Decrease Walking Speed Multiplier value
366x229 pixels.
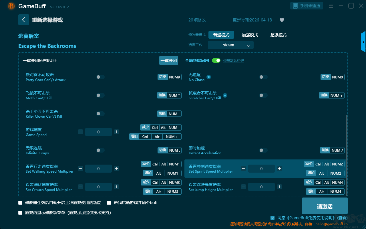pyautogui.click(x=81, y=169)
